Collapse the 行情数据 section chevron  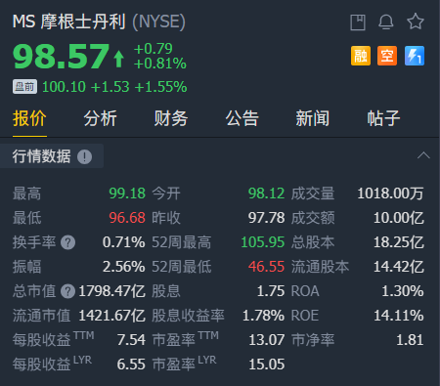coord(423,155)
